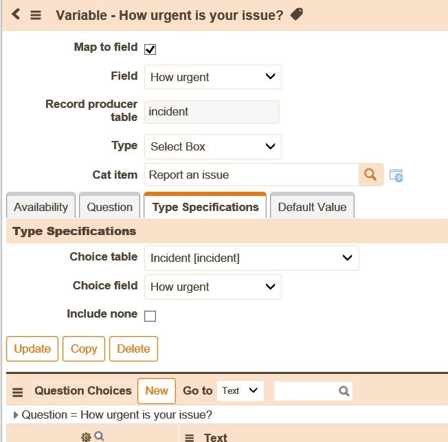Click the Cat item lookup magnifier
The image size is (448, 442).
click(x=370, y=175)
